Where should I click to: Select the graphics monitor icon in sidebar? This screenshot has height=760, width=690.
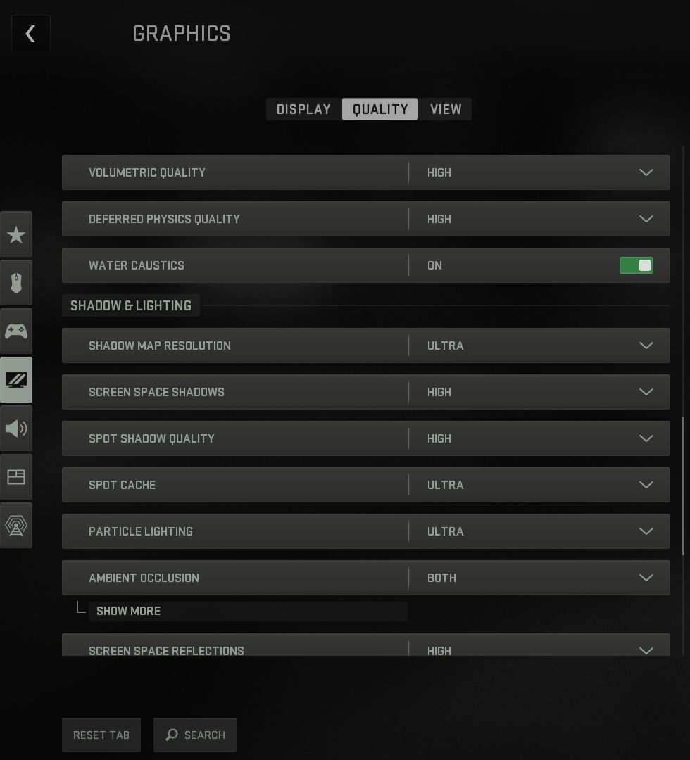coord(16,380)
